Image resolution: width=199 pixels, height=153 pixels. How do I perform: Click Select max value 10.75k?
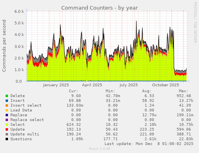pos(186,125)
